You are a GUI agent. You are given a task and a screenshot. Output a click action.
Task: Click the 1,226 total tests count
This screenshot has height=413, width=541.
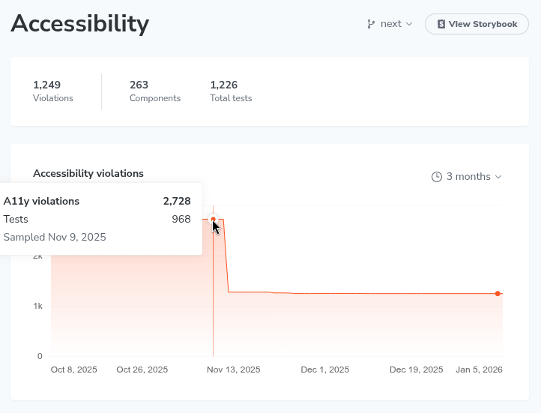(x=224, y=85)
